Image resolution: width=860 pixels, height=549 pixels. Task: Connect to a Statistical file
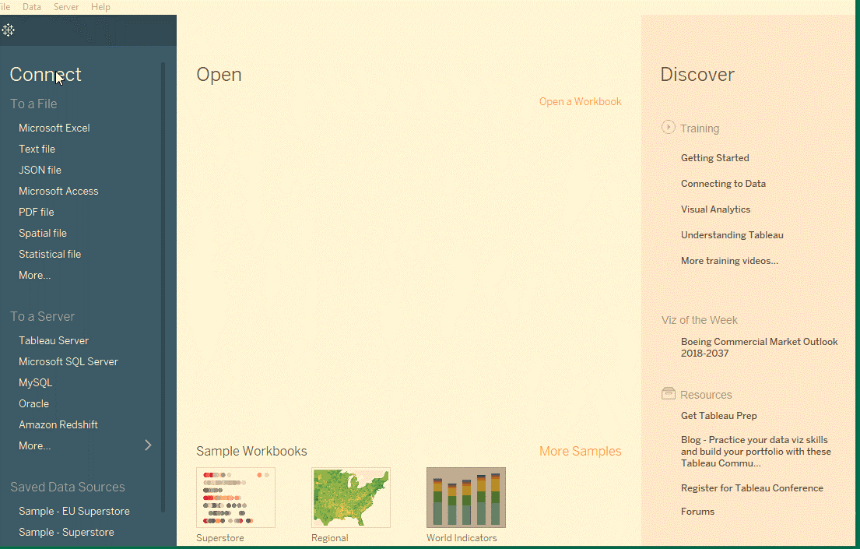click(x=50, y=254)
